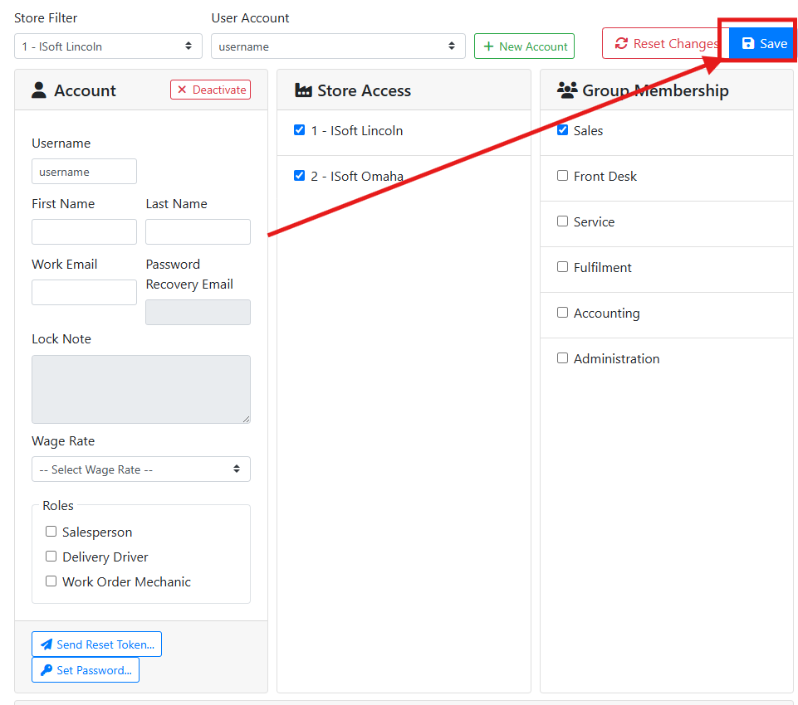Tick the Front Desk group checkbox
798x705 pixels.
pos(563,176)
